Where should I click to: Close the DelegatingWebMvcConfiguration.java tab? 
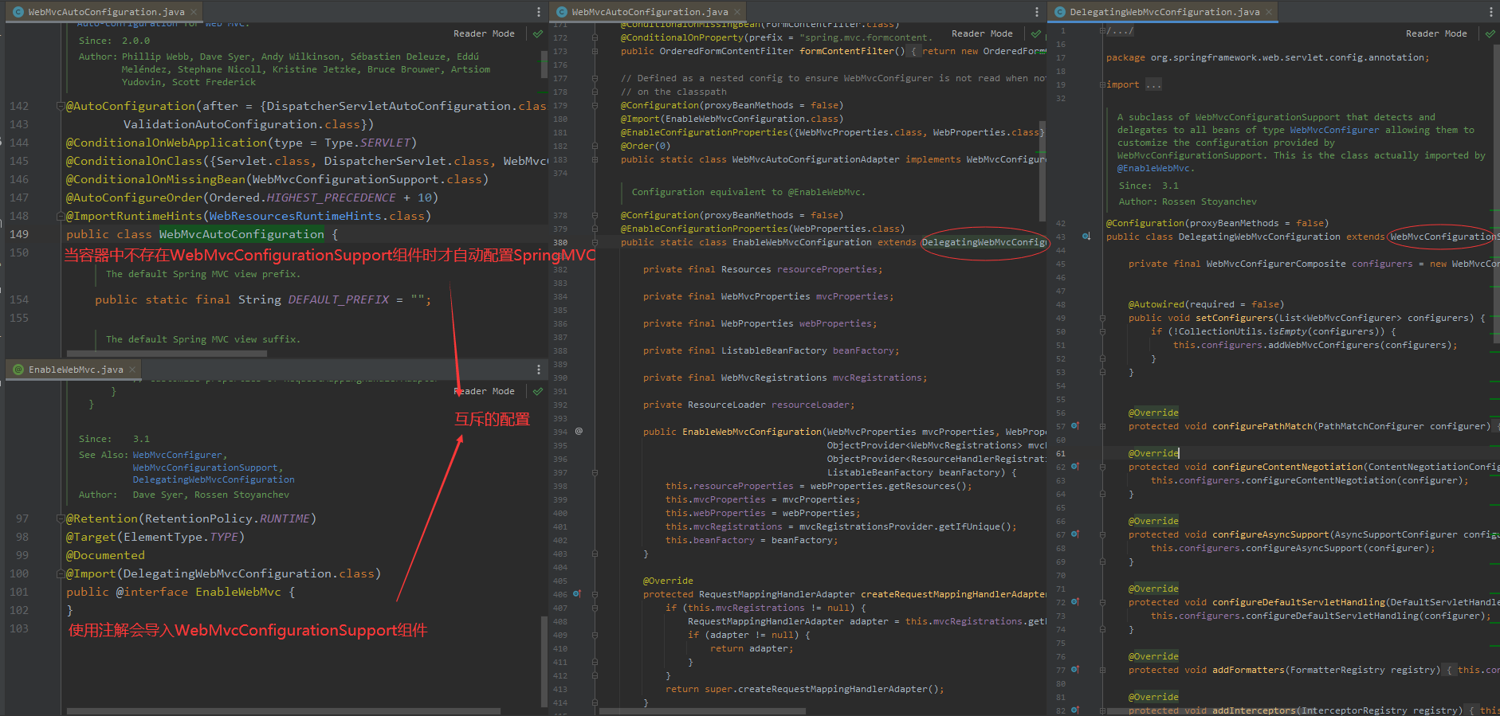tap(1269, 12)
